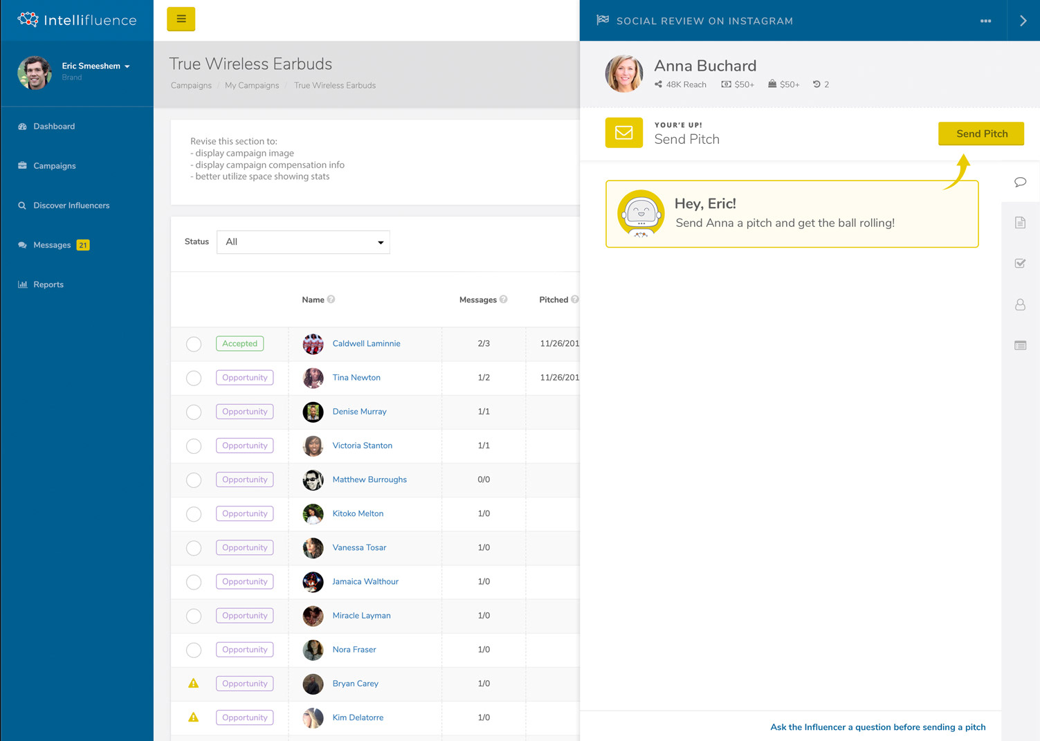Image resolution: width=1040 pixels, height=741 pixels.
Task: Click Kitoko Melton's avatar thumbnail
Action: tap(313, 514)
